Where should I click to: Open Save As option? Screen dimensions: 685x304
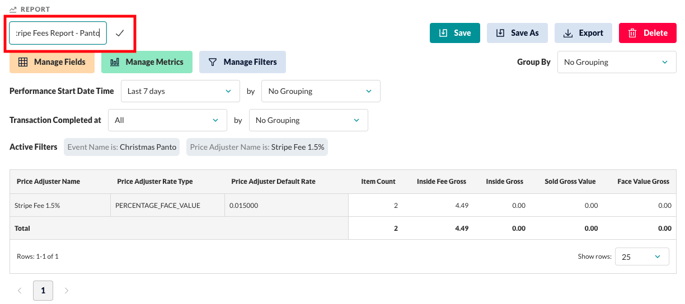point(518,33)
